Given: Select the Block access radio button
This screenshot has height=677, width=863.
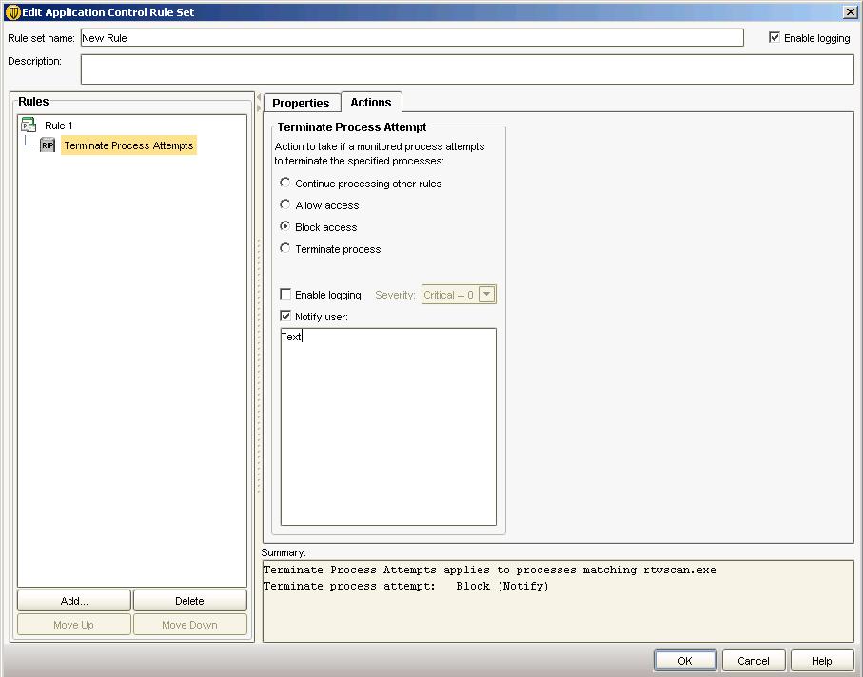Looking at the screenshot, I should [x=284, y=226].
